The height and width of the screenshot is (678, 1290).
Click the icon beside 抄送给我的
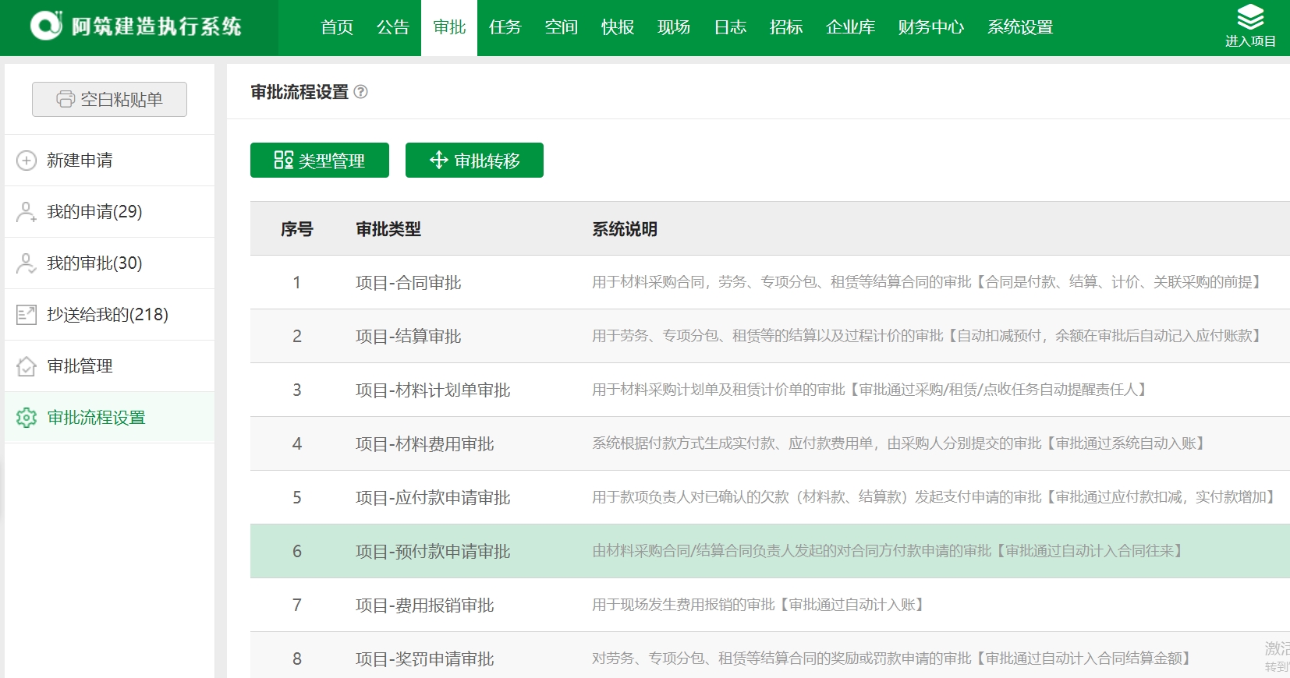[27, 315]
